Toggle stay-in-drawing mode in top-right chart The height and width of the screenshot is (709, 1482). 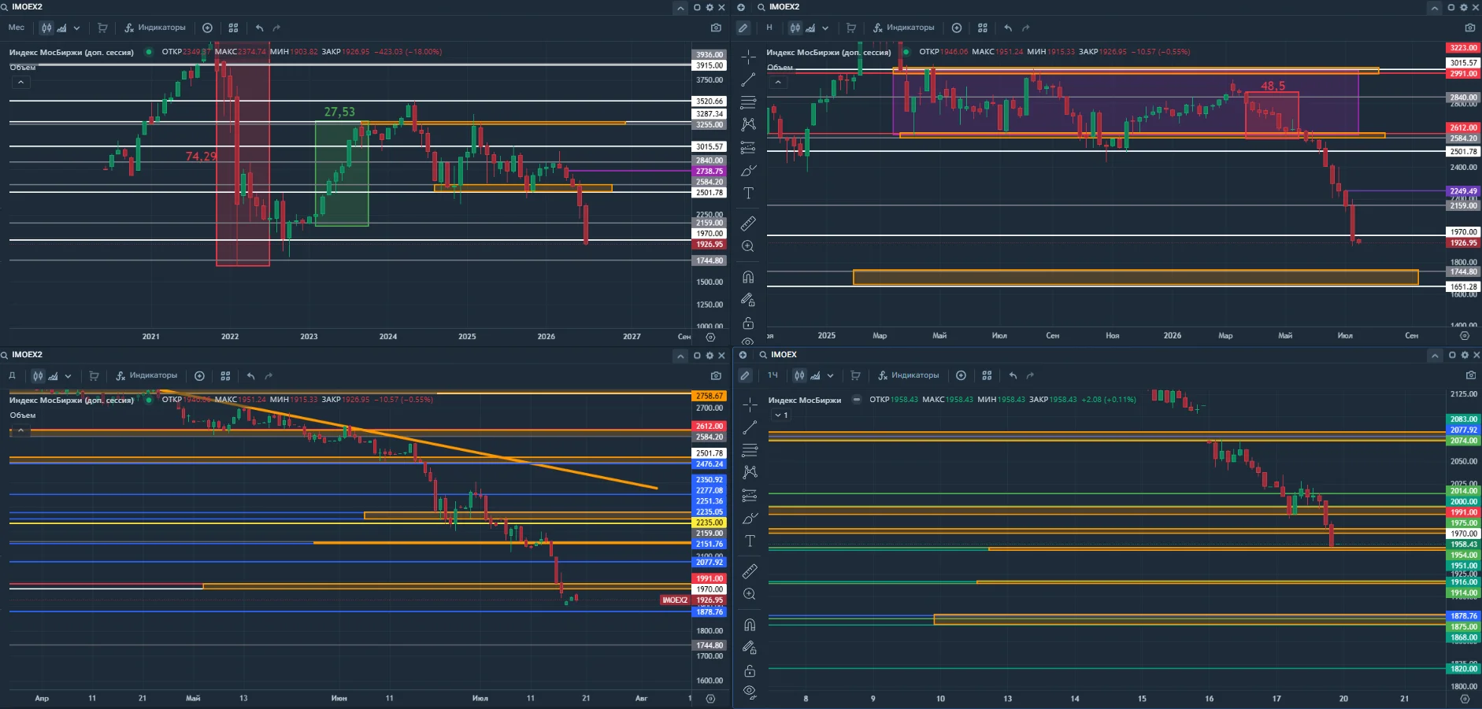pos(748,300)
